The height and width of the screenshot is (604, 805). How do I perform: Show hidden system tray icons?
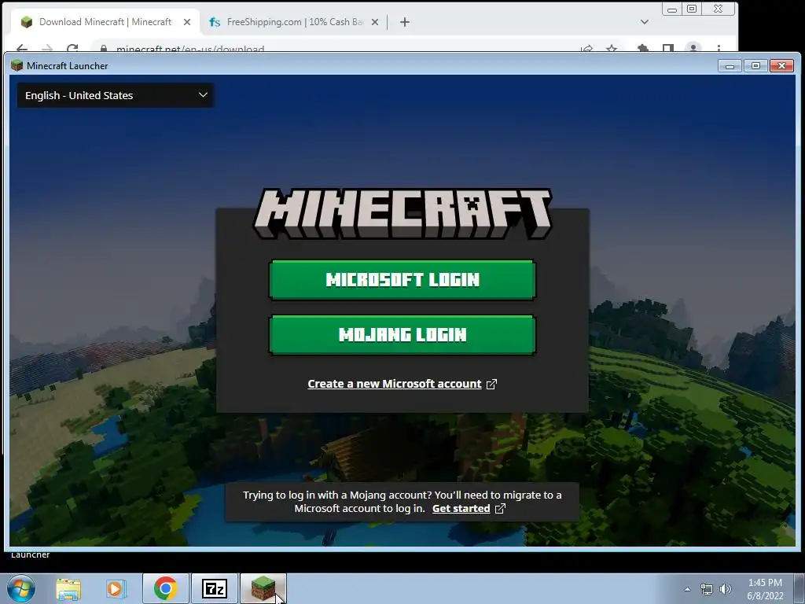click(687, 589)
